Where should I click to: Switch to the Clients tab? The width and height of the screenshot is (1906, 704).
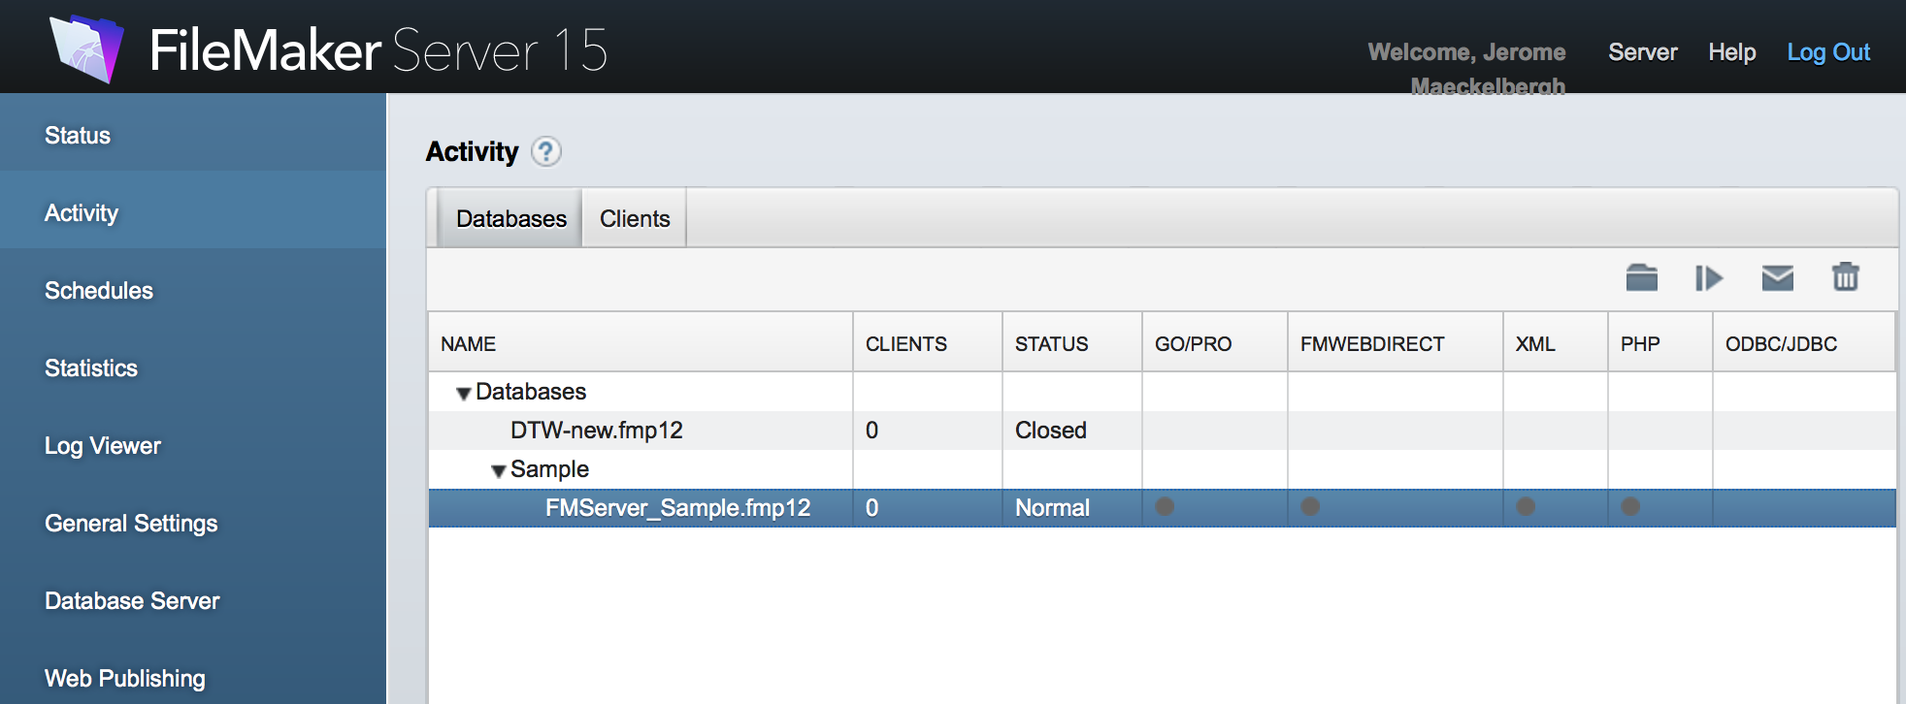(635, 219)
